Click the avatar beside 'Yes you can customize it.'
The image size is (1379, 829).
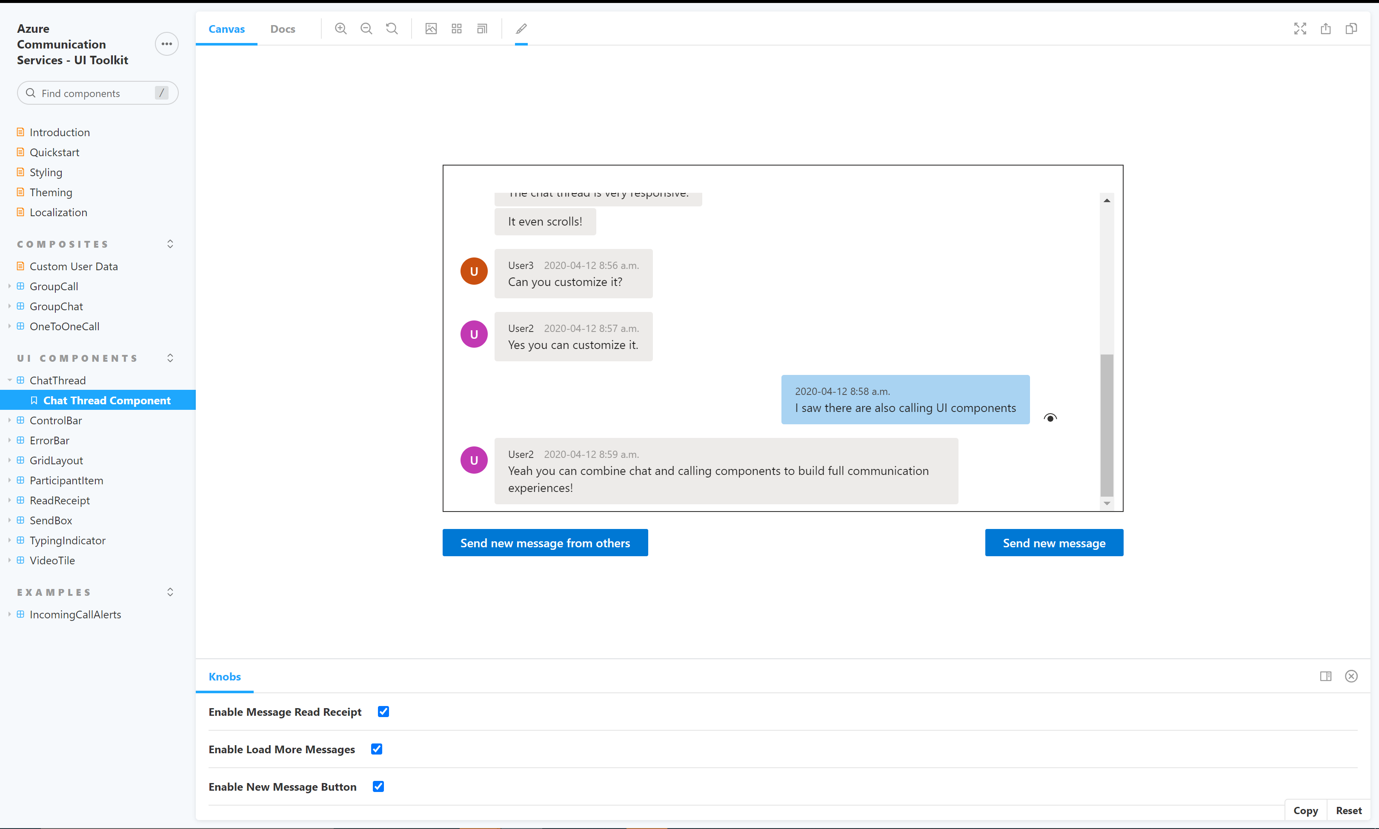(474, 334)
